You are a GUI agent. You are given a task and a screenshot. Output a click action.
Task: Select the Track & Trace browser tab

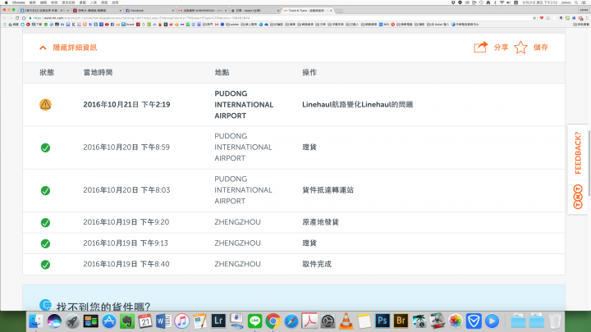pos(307,11)
